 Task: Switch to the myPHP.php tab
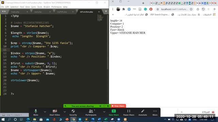point(62,12)
